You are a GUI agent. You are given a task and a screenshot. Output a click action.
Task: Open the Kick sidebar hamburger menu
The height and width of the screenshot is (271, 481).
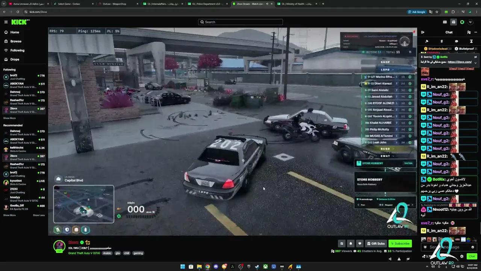[6, 22]
